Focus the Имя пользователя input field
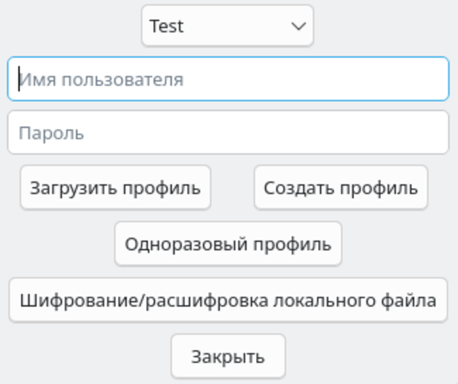458x384 pixels. (228, 80)
